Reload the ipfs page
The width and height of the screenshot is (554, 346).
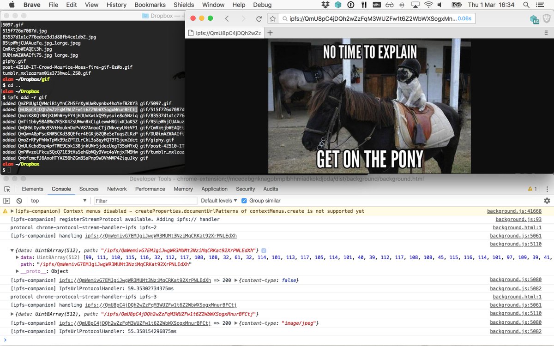[x=259, y=19]
